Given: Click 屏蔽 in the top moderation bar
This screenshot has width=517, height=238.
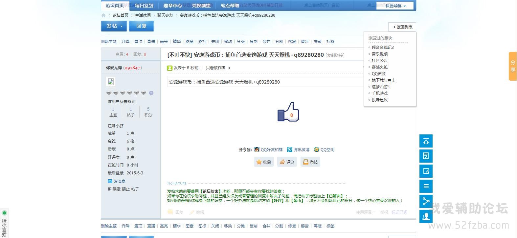Looking at the screenshot, I should point(318,42).
